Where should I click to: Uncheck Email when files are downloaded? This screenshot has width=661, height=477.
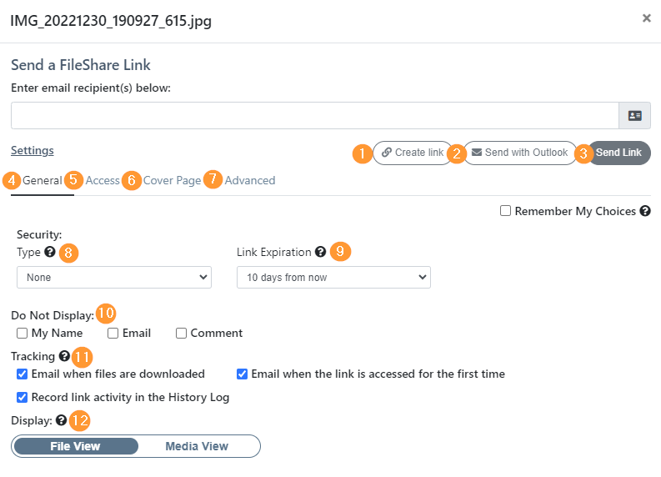point(23,374)
